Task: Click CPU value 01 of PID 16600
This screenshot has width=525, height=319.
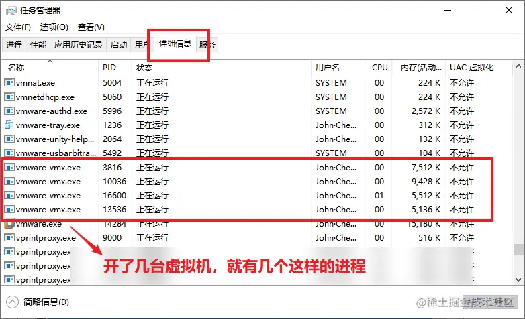Action: (379, 195)
